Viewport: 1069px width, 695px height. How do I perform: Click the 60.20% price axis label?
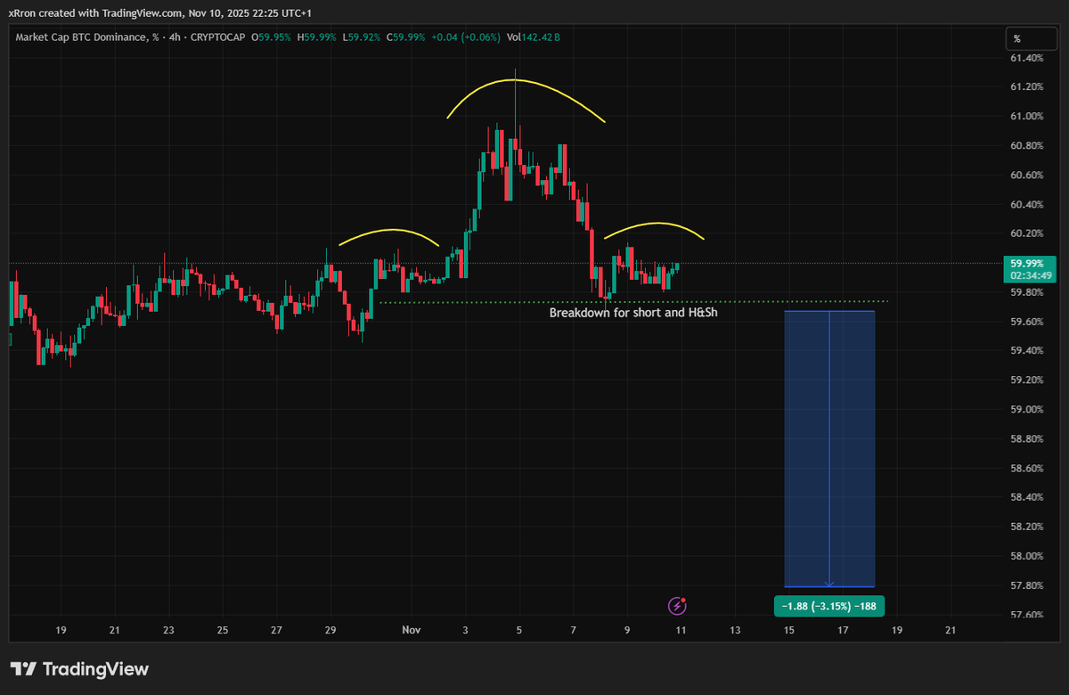click(1026, 233)
